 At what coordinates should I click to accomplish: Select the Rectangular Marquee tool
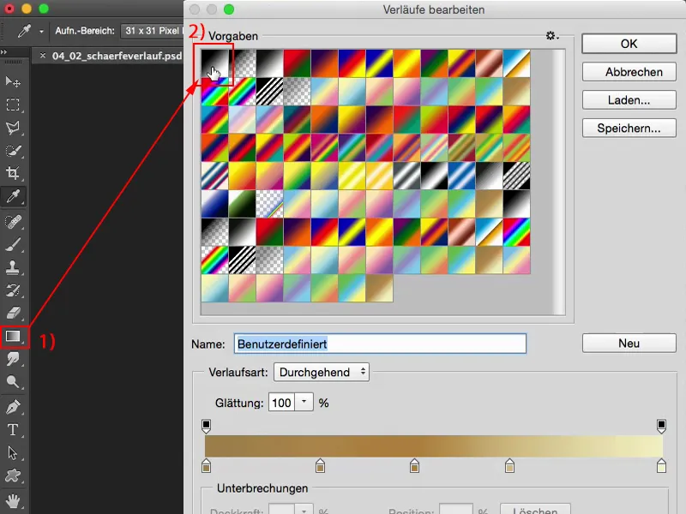pos(13,105)
